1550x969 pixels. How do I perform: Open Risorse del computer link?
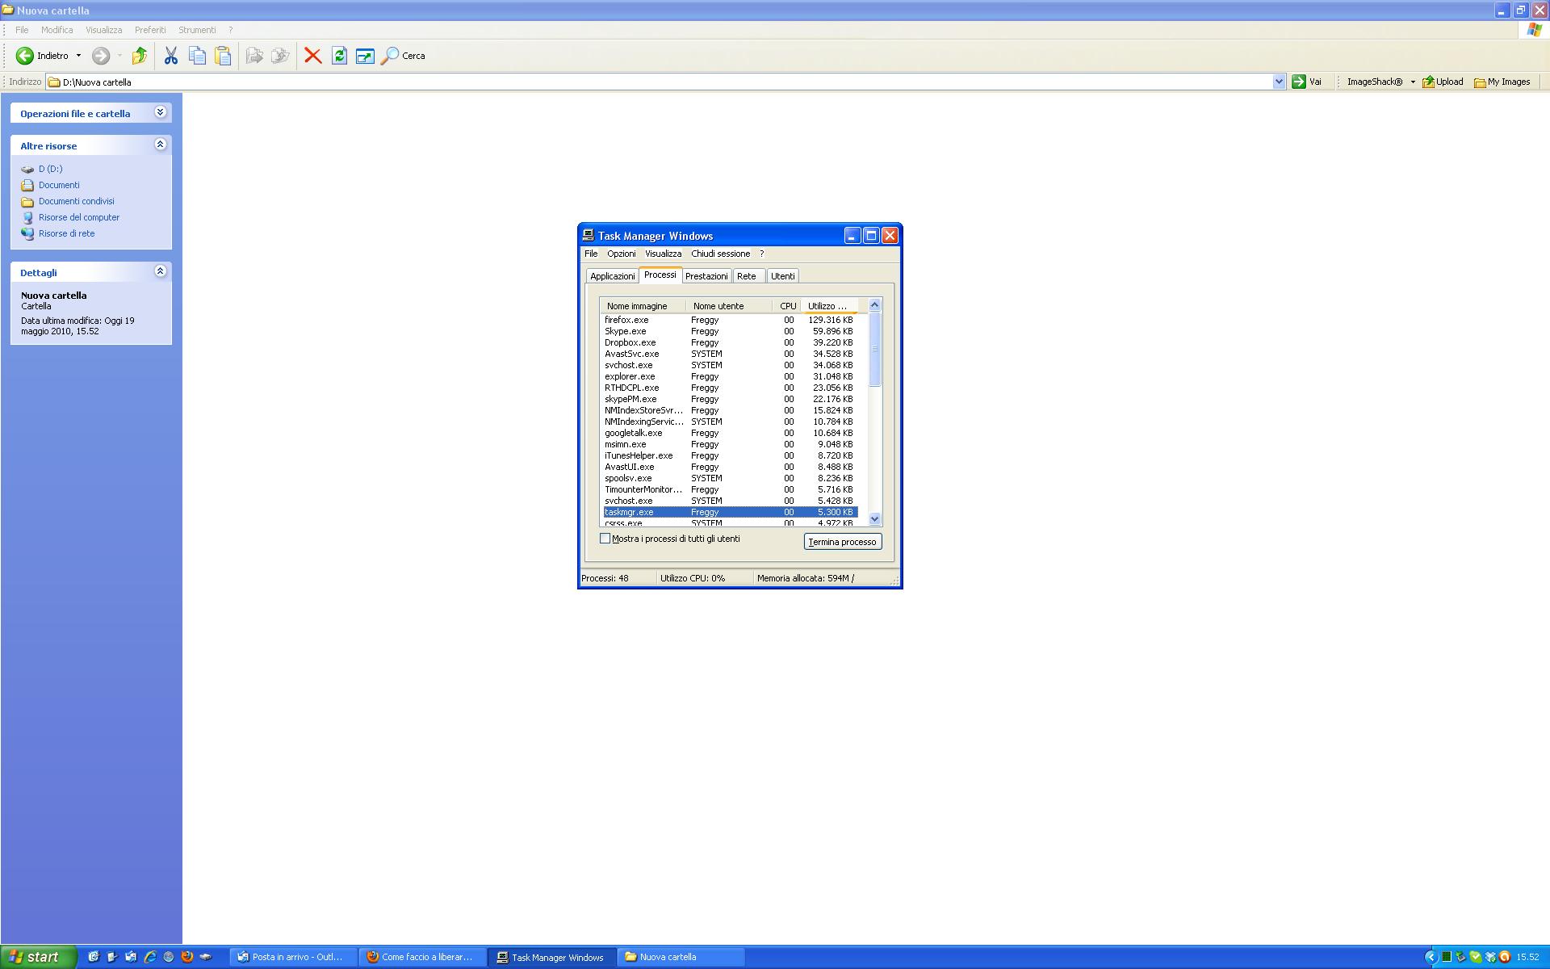[x=78, y=217]
